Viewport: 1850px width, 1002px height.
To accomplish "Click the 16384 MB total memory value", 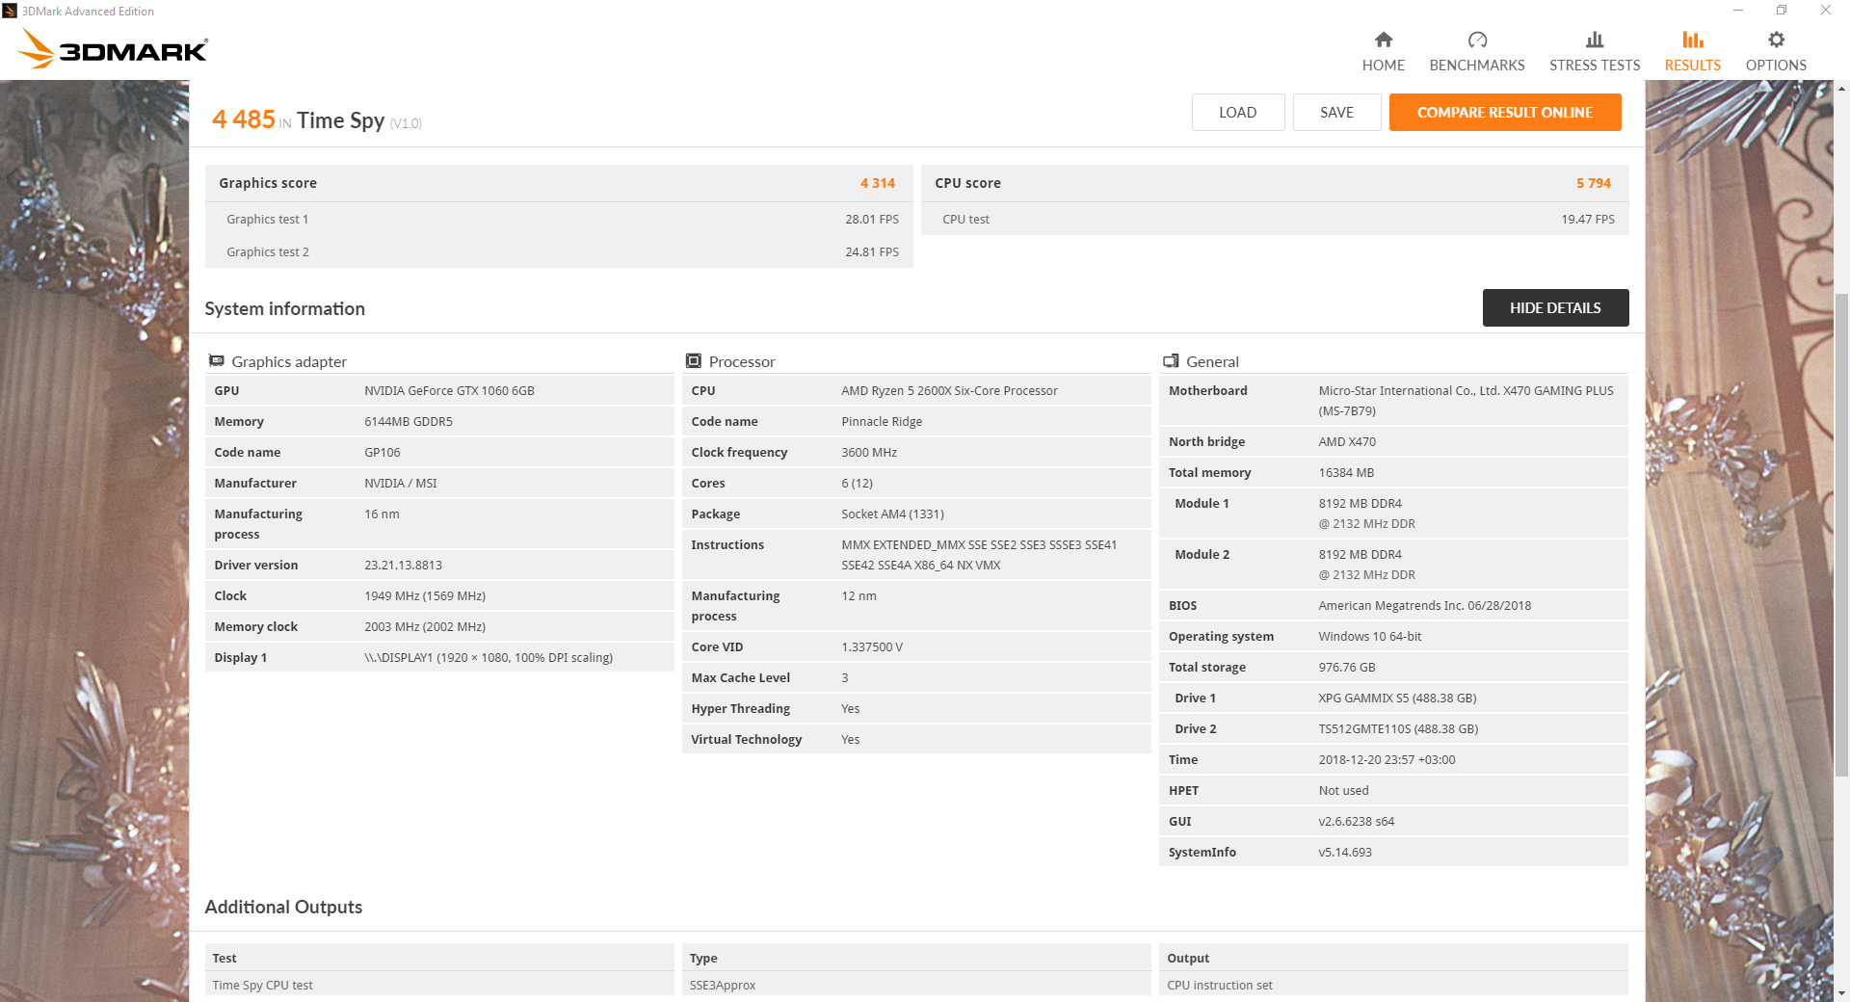I will (1346, 473).
